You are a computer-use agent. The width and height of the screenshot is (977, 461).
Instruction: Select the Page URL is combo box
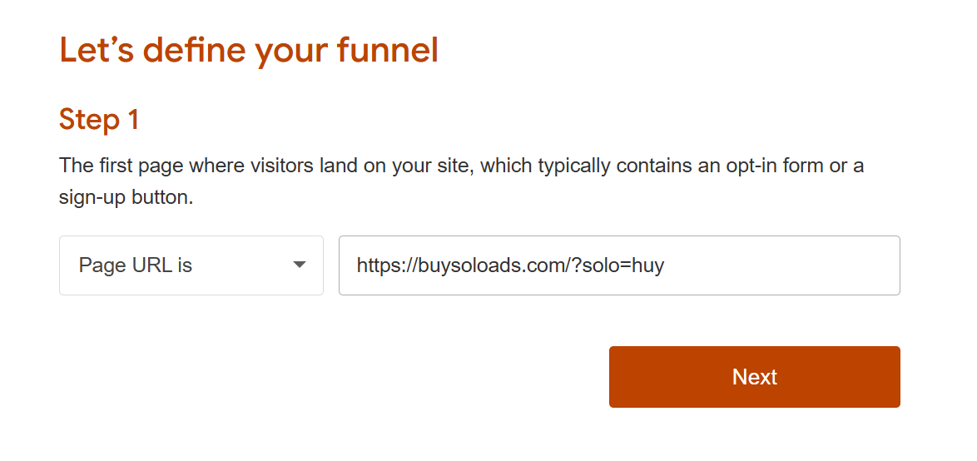click(x=191, y=265)
